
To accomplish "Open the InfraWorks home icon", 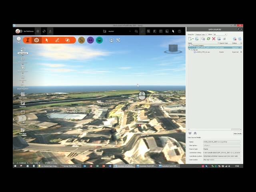I will coord(19,39).
